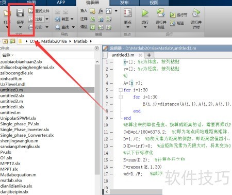The height and width of the screenshot is (195, 232).
Task: Click the Run (运行) green play icon
Action: [145, 13]
